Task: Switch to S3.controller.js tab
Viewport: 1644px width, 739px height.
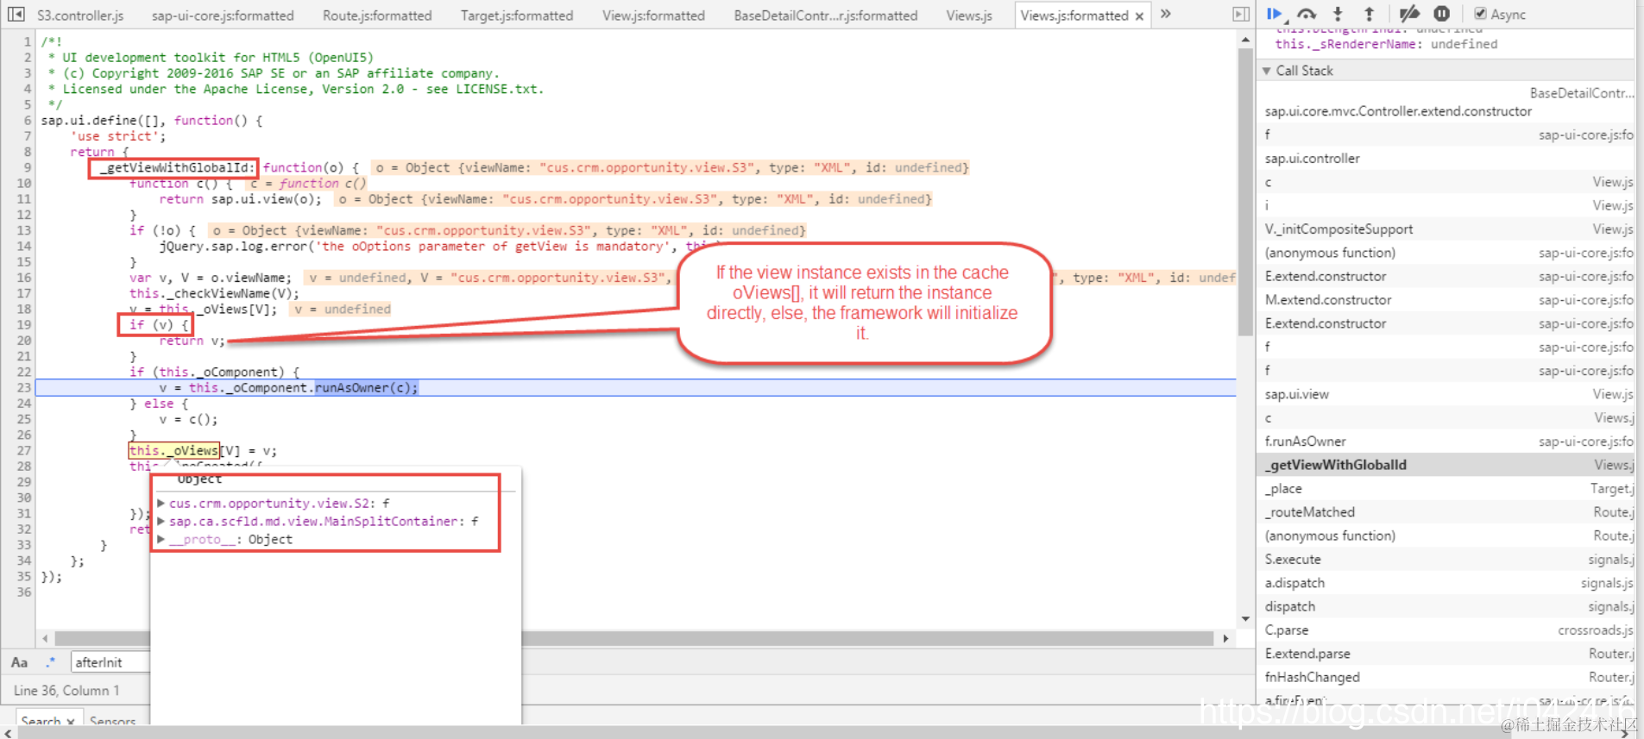Action: click(x=80, y=16)
